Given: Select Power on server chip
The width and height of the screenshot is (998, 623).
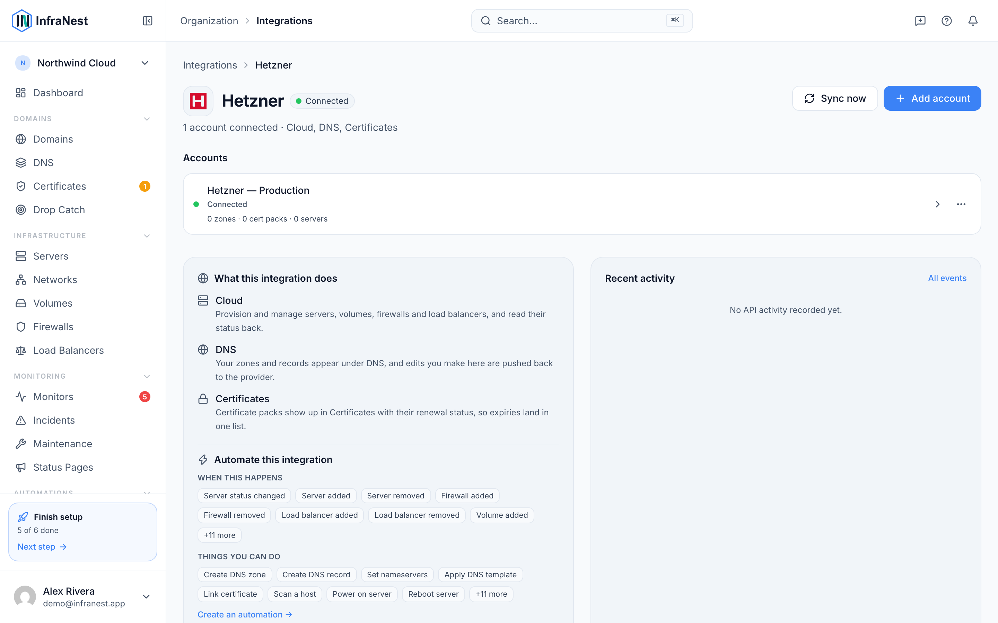Looking at the screenshot, I should pos(362,594).
